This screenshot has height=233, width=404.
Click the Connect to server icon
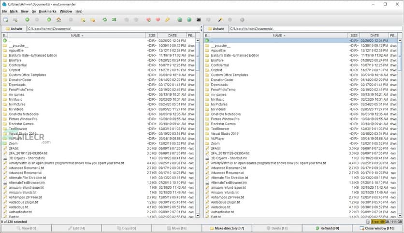pyautogui.click(x=180, y=20)
